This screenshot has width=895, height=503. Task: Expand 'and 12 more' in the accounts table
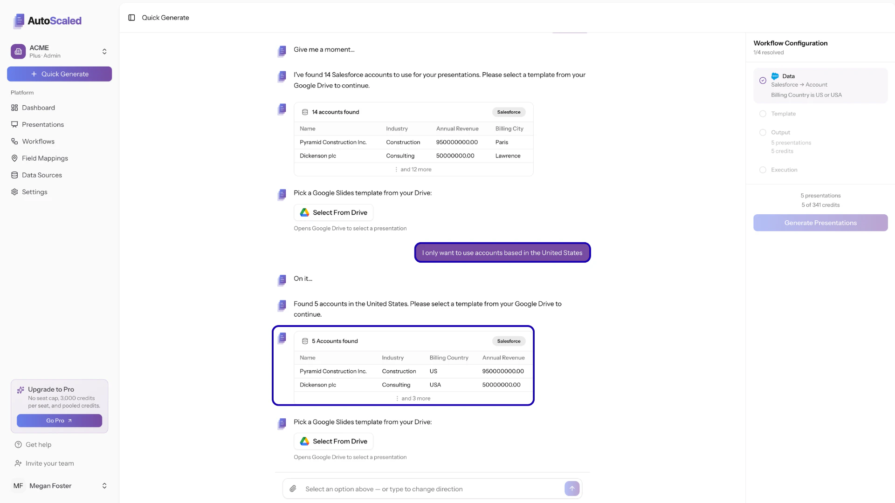pos(413,169)
